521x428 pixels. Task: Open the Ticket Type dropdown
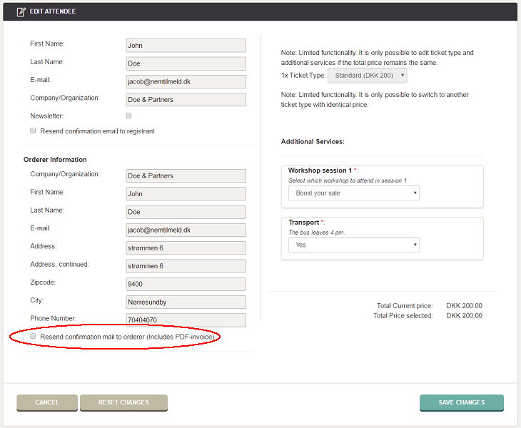tap(367, 76)
